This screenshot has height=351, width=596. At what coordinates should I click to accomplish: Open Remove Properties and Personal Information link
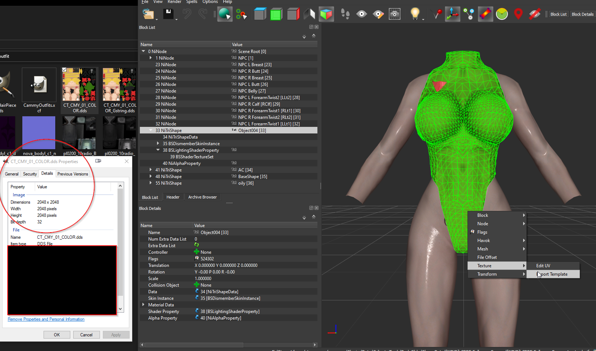point(46,319)
